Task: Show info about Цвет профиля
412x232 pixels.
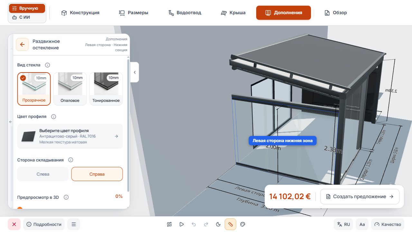Action: pos(53,117)
